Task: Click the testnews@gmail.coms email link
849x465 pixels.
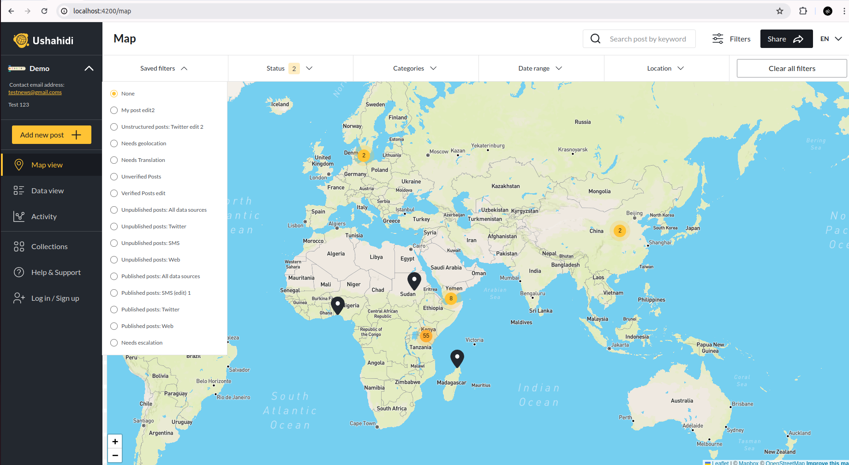Action: tap(35, 92)
